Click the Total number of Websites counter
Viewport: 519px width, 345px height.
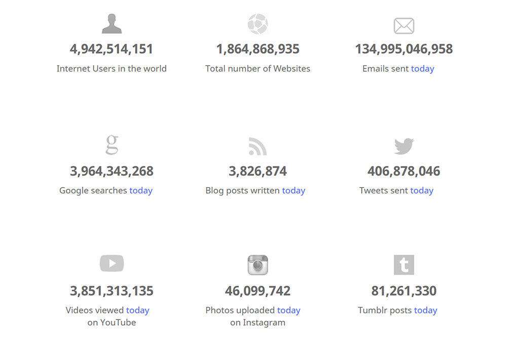[257, 49]
